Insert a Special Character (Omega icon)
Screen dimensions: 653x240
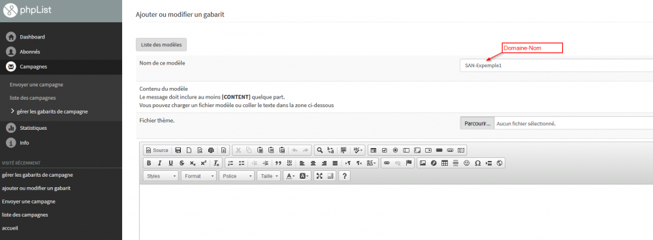[478, 163]
